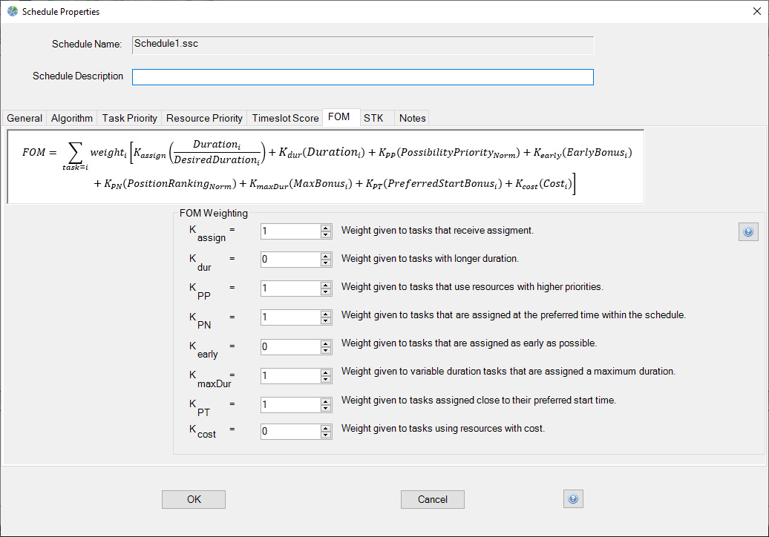This screenshot has width=769, height=537.
Task: Increase the K assign weight with up arrow
Action: [x=325, y=228]
